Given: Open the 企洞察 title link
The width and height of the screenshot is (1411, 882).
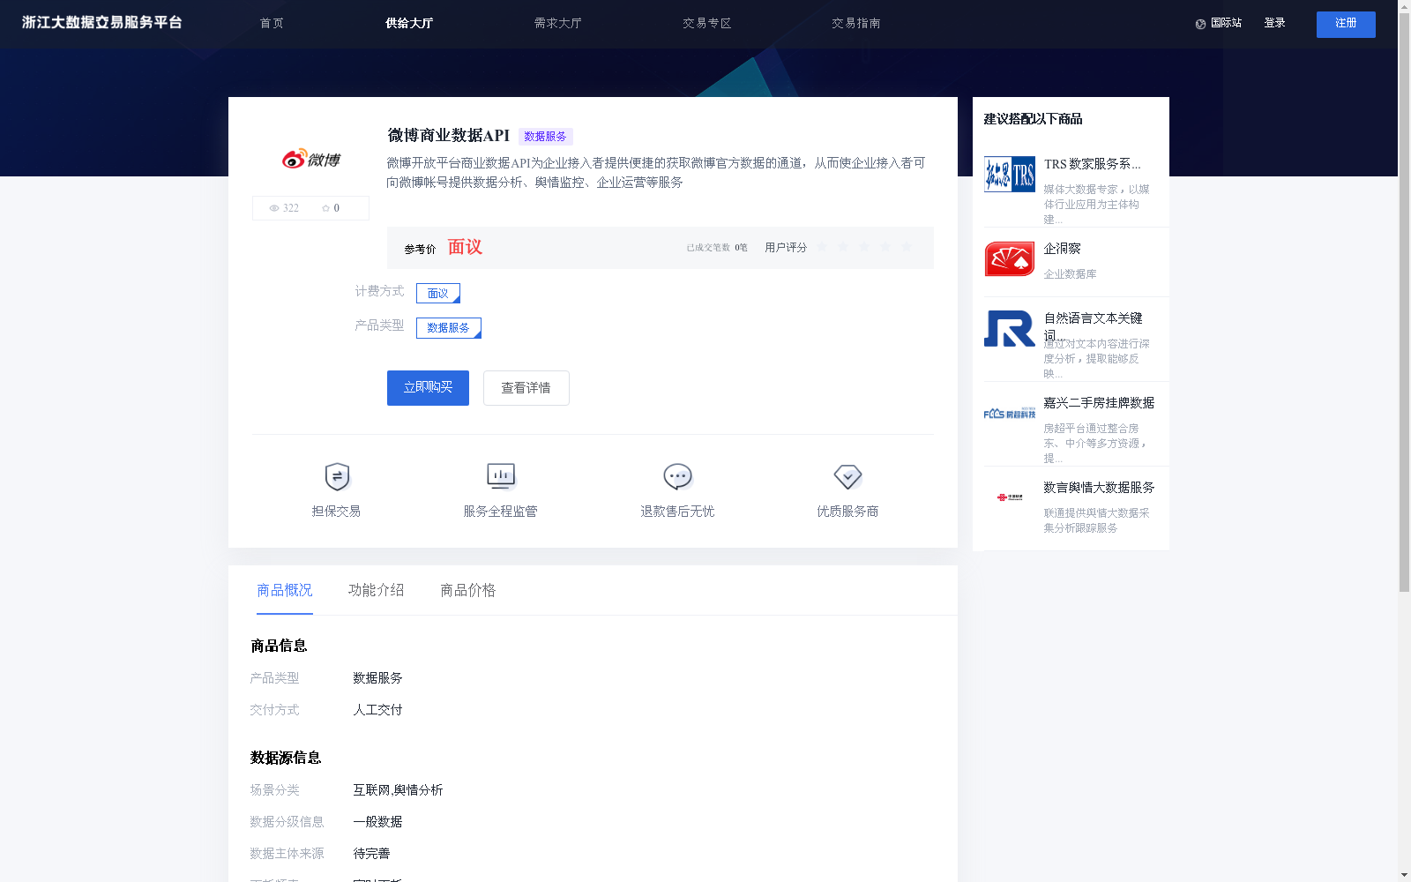Looking at the screenshot, I should 1063,249.
